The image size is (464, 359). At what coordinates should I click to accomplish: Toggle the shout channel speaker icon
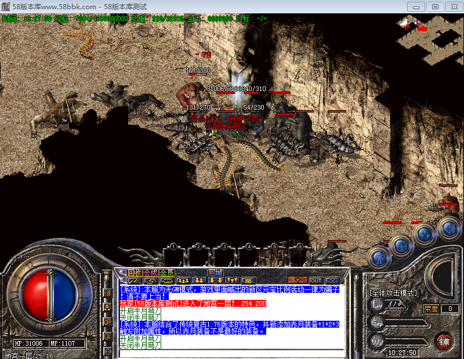coord(107,293)
